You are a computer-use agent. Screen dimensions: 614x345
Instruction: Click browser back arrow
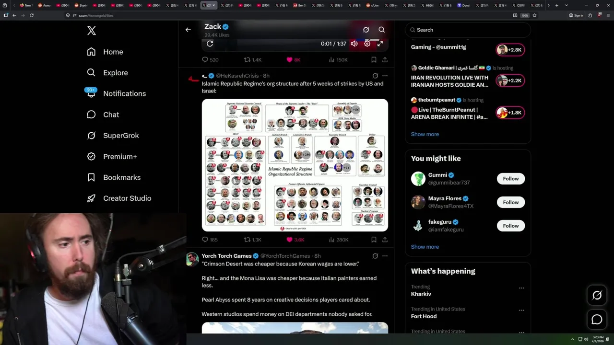14,15
